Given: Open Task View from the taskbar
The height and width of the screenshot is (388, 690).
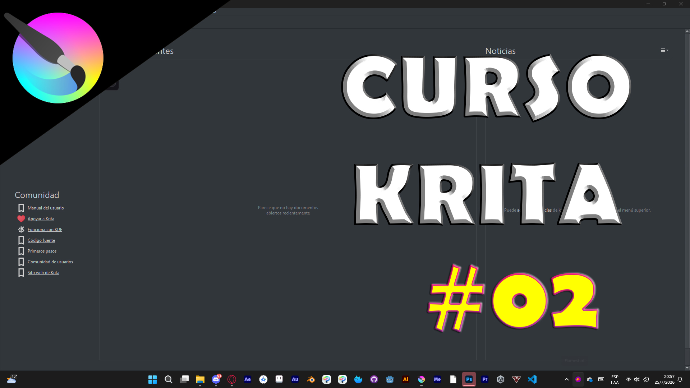Looking at the screenshot, I should 184,379.
